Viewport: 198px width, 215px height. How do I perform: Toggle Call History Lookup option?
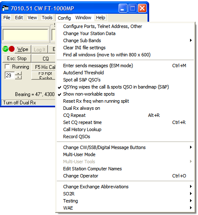125,129
